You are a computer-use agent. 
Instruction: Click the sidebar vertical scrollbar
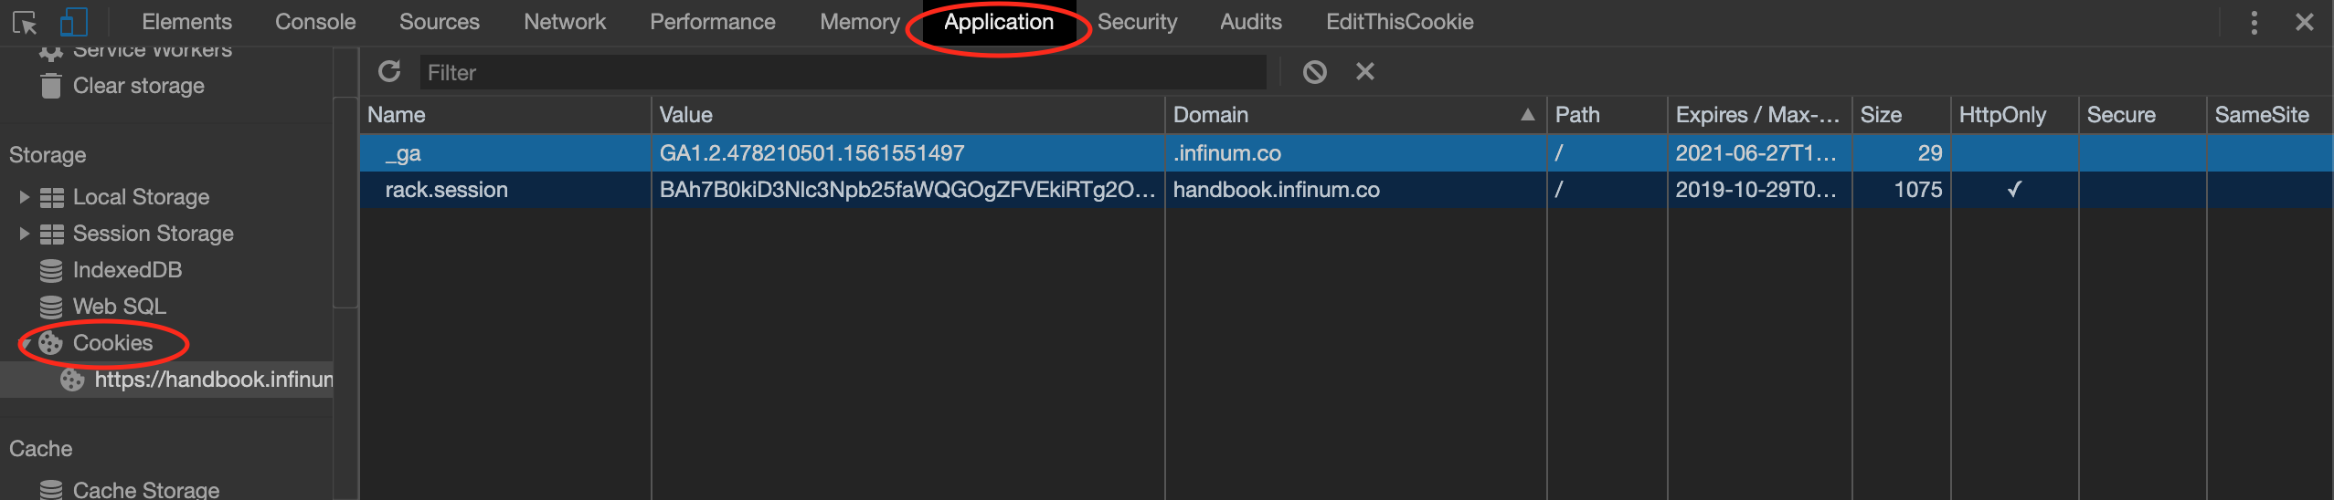345,203
